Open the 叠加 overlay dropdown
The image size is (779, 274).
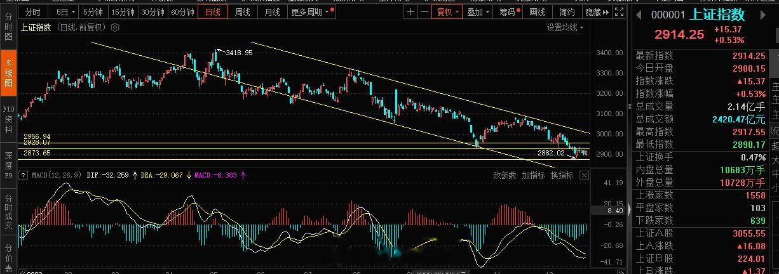[478, 12]
